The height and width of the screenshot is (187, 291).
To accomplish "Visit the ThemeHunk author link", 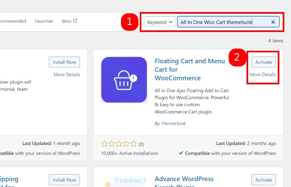I will [x=173, y=123].
